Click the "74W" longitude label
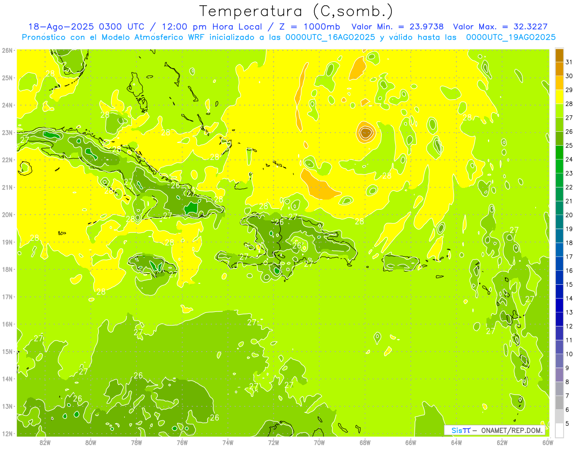 pyautogui.click(x=228, y=442)
